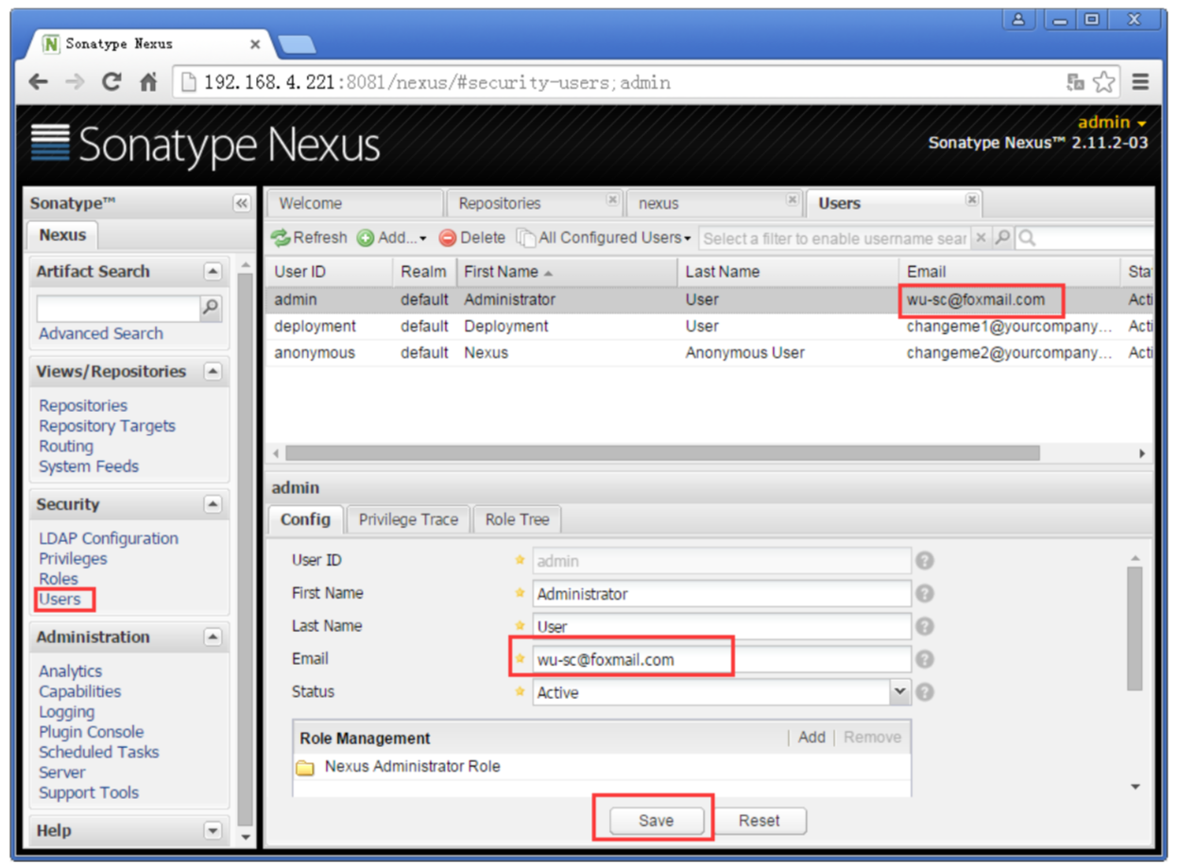Select the anonymous user row
This screenshot has width=1177, height=865.
pyautogui.click(x=708, y=352)
